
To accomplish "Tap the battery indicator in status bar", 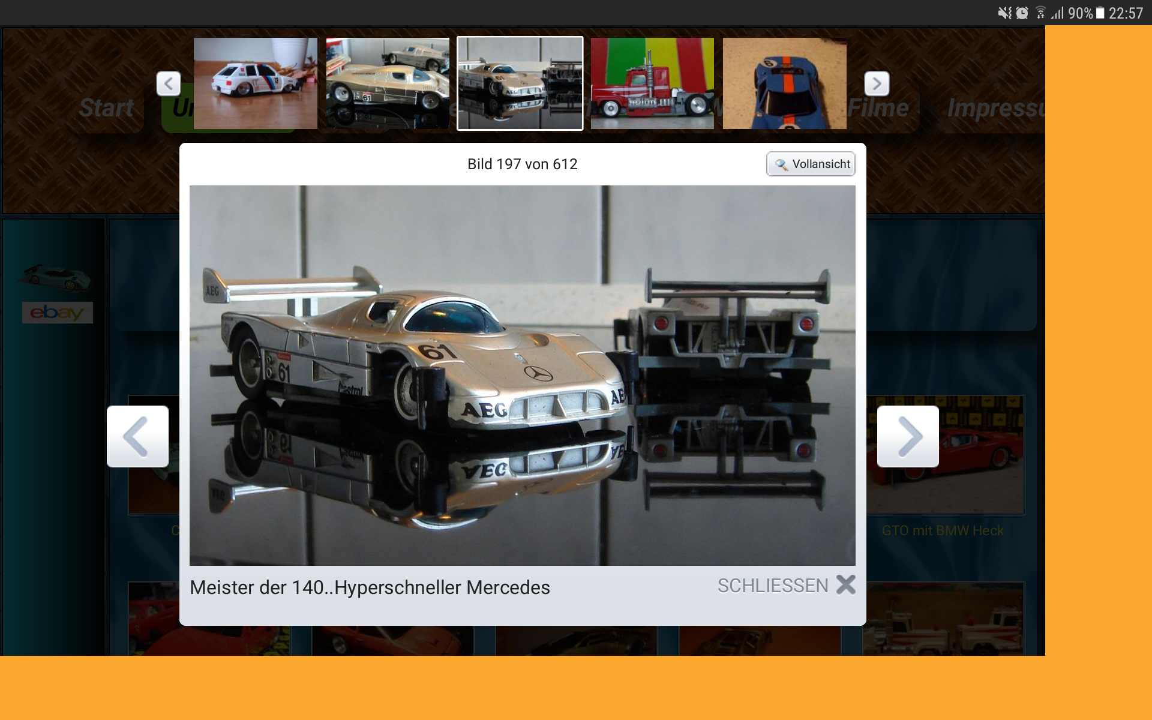I will point(1100,13).
